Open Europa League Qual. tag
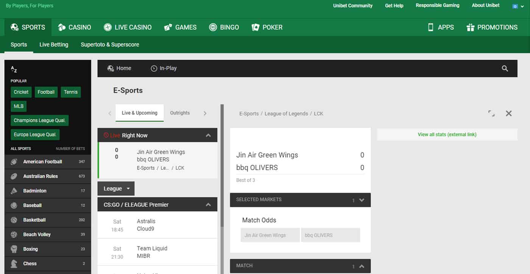Image resolution: width=530 pixels, height=274 pixels. [x=35, y=135]
